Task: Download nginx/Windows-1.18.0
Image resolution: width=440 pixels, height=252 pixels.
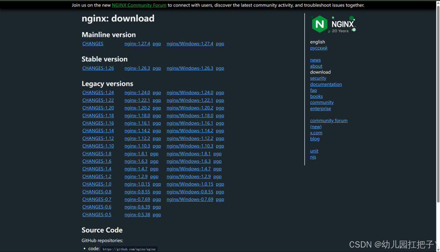Action: tap(190, 115)
